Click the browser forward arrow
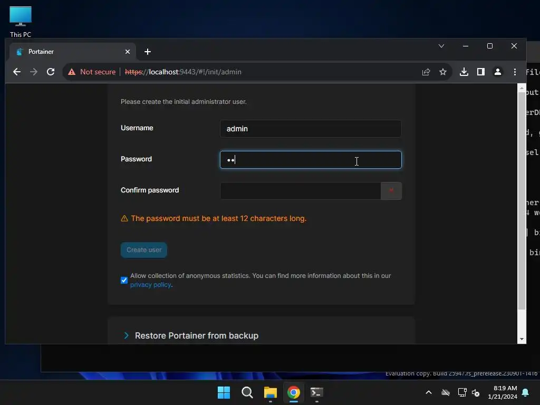 point(33,72)
